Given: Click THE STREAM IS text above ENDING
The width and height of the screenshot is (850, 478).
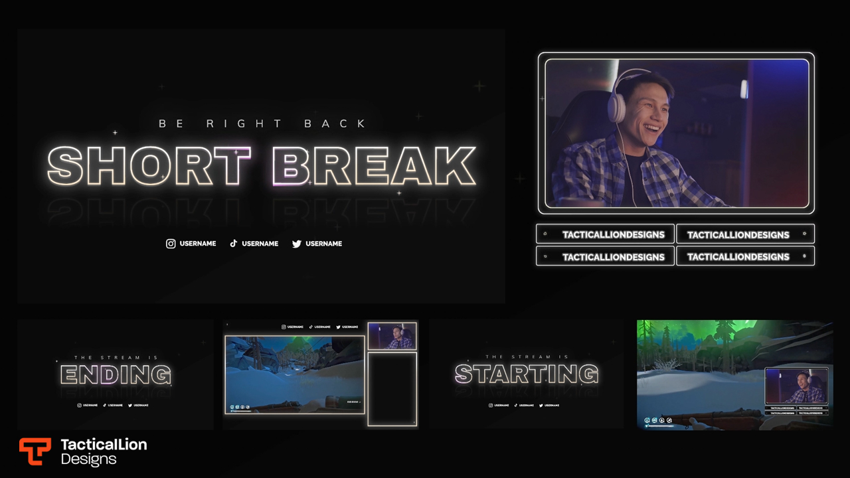Looking at the screenshot, I should [116, 358].
